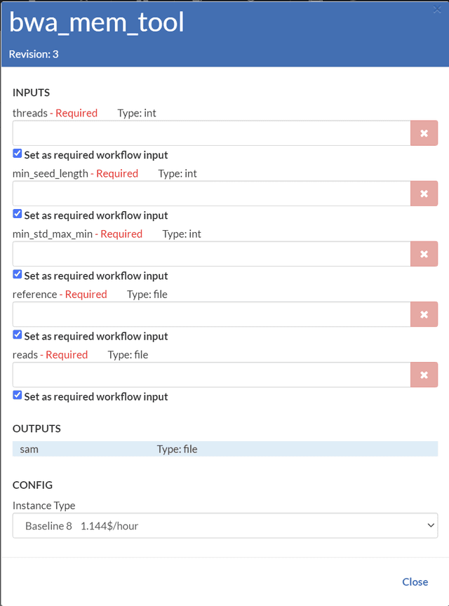Click the Close link at the bottom
The width and height of the screenshot is (449, 606).
pos(415,581)
